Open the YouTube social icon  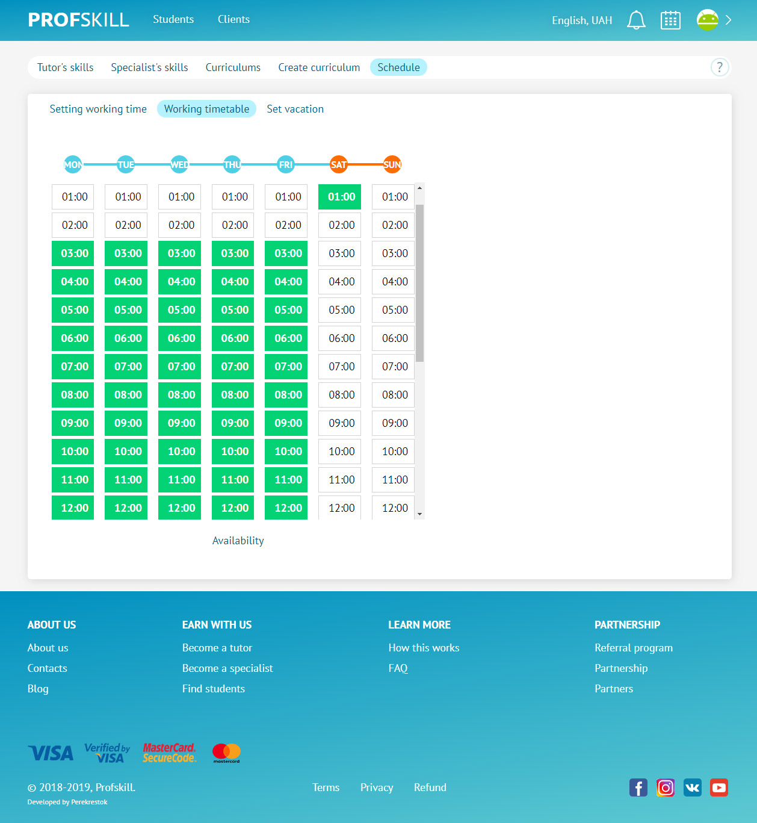[719, 787]
